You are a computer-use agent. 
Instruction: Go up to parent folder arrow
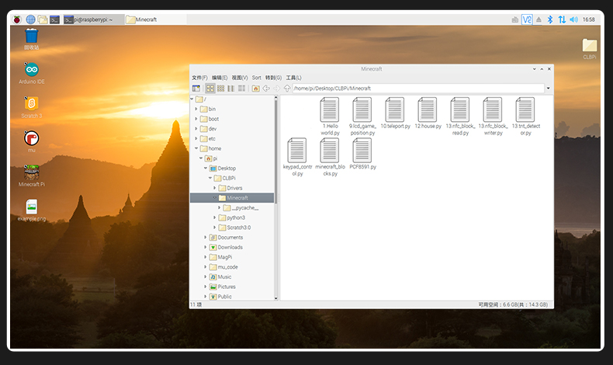(x=286, y=89)
